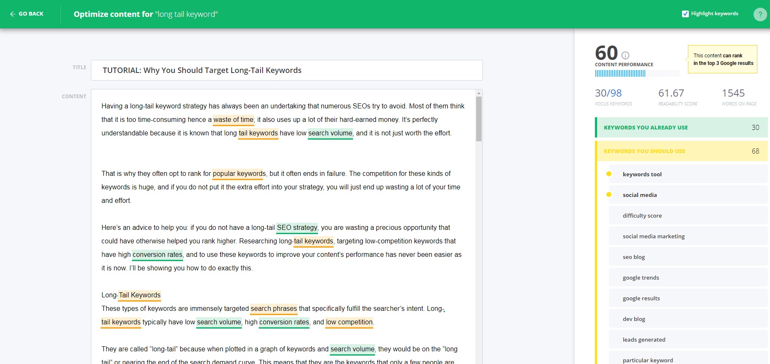The width and height of the screenshot is (770, 364).
Task: Click the help question mark icon
Action: 760,14
